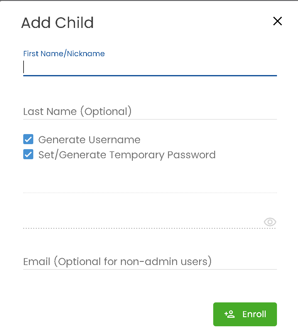Uncheck the Generate Username checkbox

[28, 139]
